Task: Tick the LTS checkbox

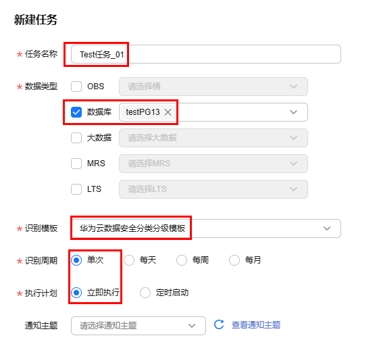Action: (x=76, y=189)
